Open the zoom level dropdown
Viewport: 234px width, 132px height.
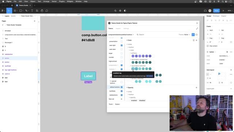230,11
